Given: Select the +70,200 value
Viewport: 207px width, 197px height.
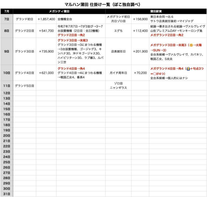Looking at the screenshot, I should [x=140, y=73].
